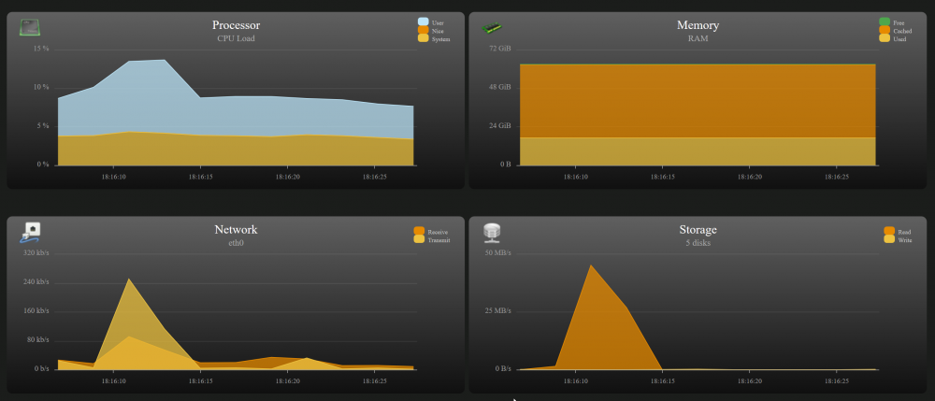Click the 320 kb/s axis label in Network
The height and width of the screenshot is (401, 935).
(37, 252)
